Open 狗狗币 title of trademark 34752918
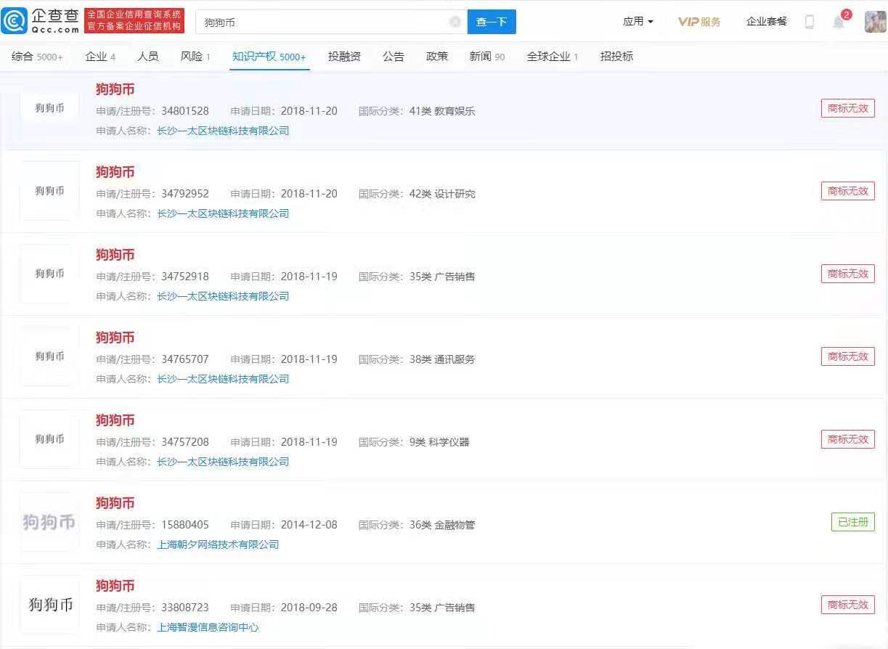 click(x=115, y=256)
